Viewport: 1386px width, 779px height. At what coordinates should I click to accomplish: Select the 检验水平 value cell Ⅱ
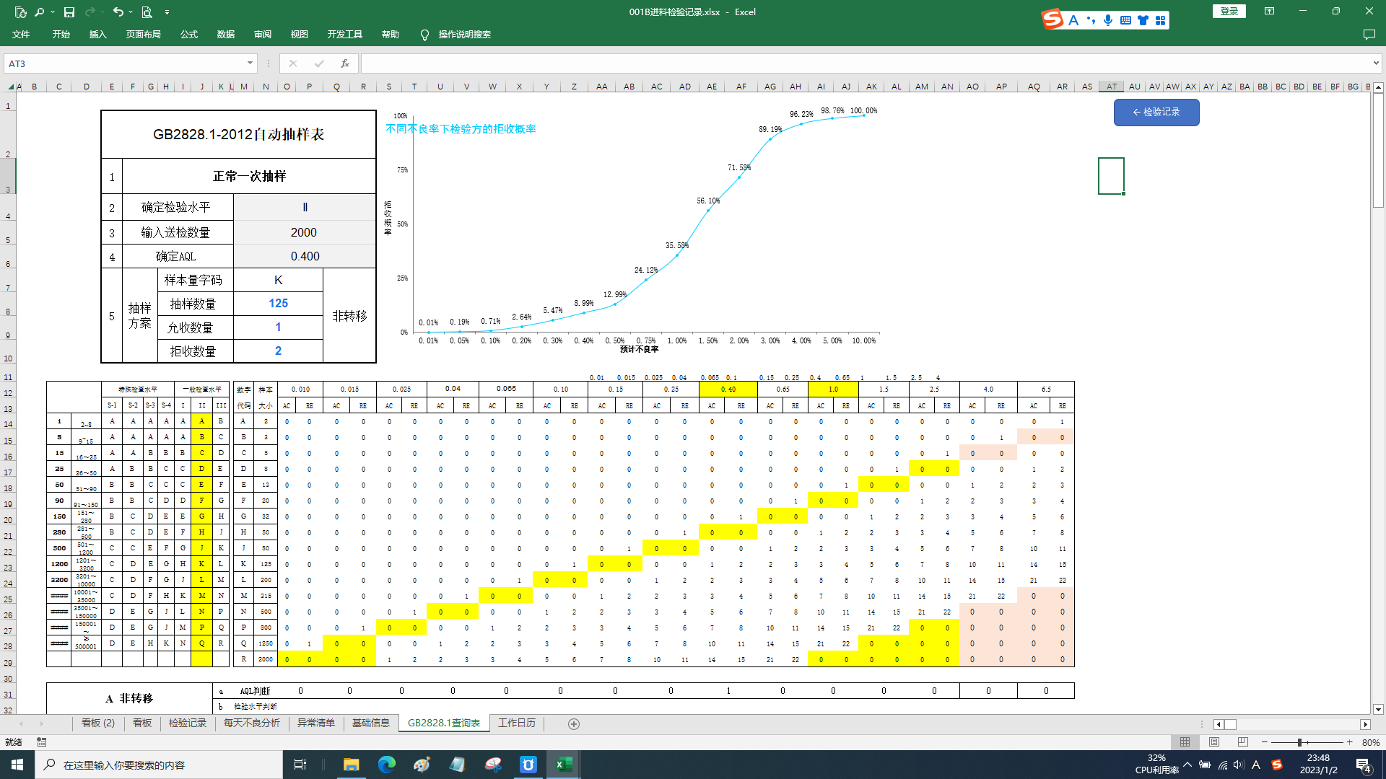(305, 207)
